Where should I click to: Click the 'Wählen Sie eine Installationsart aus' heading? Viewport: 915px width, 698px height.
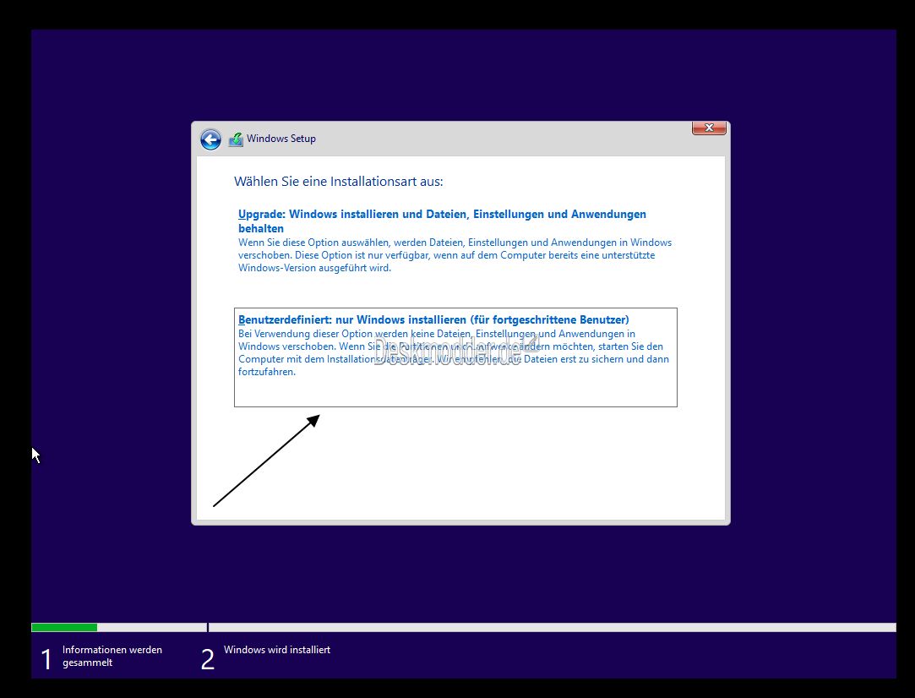click(x=339, y=181)
